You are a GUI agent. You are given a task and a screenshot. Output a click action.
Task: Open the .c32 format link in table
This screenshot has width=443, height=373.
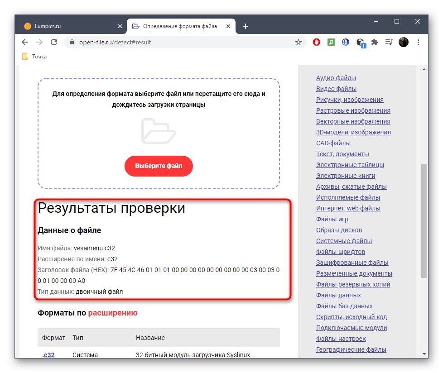pyautogui.click(x=48, y=354)
